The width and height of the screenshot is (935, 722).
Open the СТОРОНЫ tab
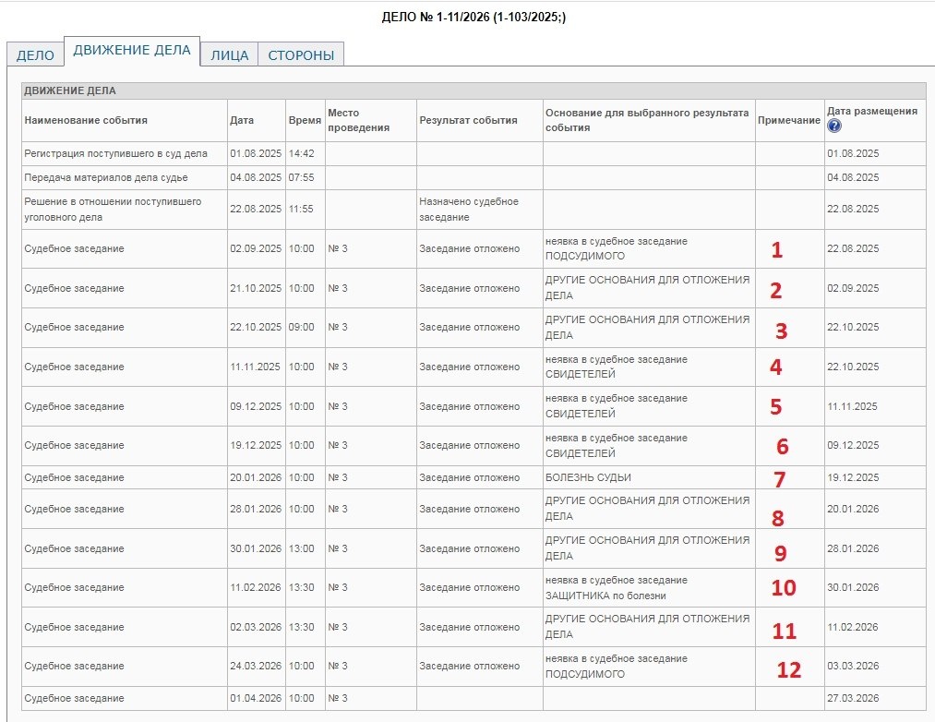(301, 54)
